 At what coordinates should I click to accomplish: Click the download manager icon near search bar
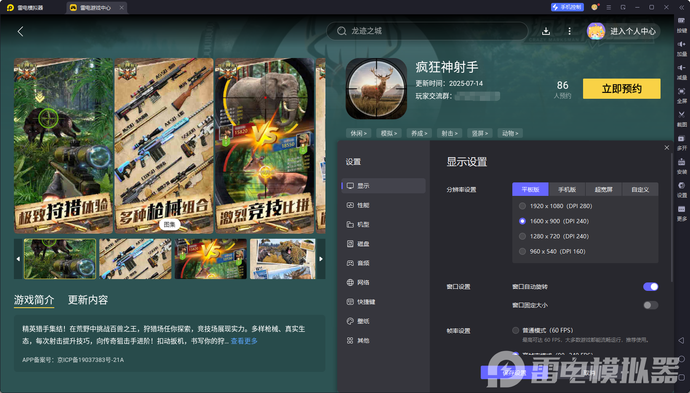[x=546, y=31]
